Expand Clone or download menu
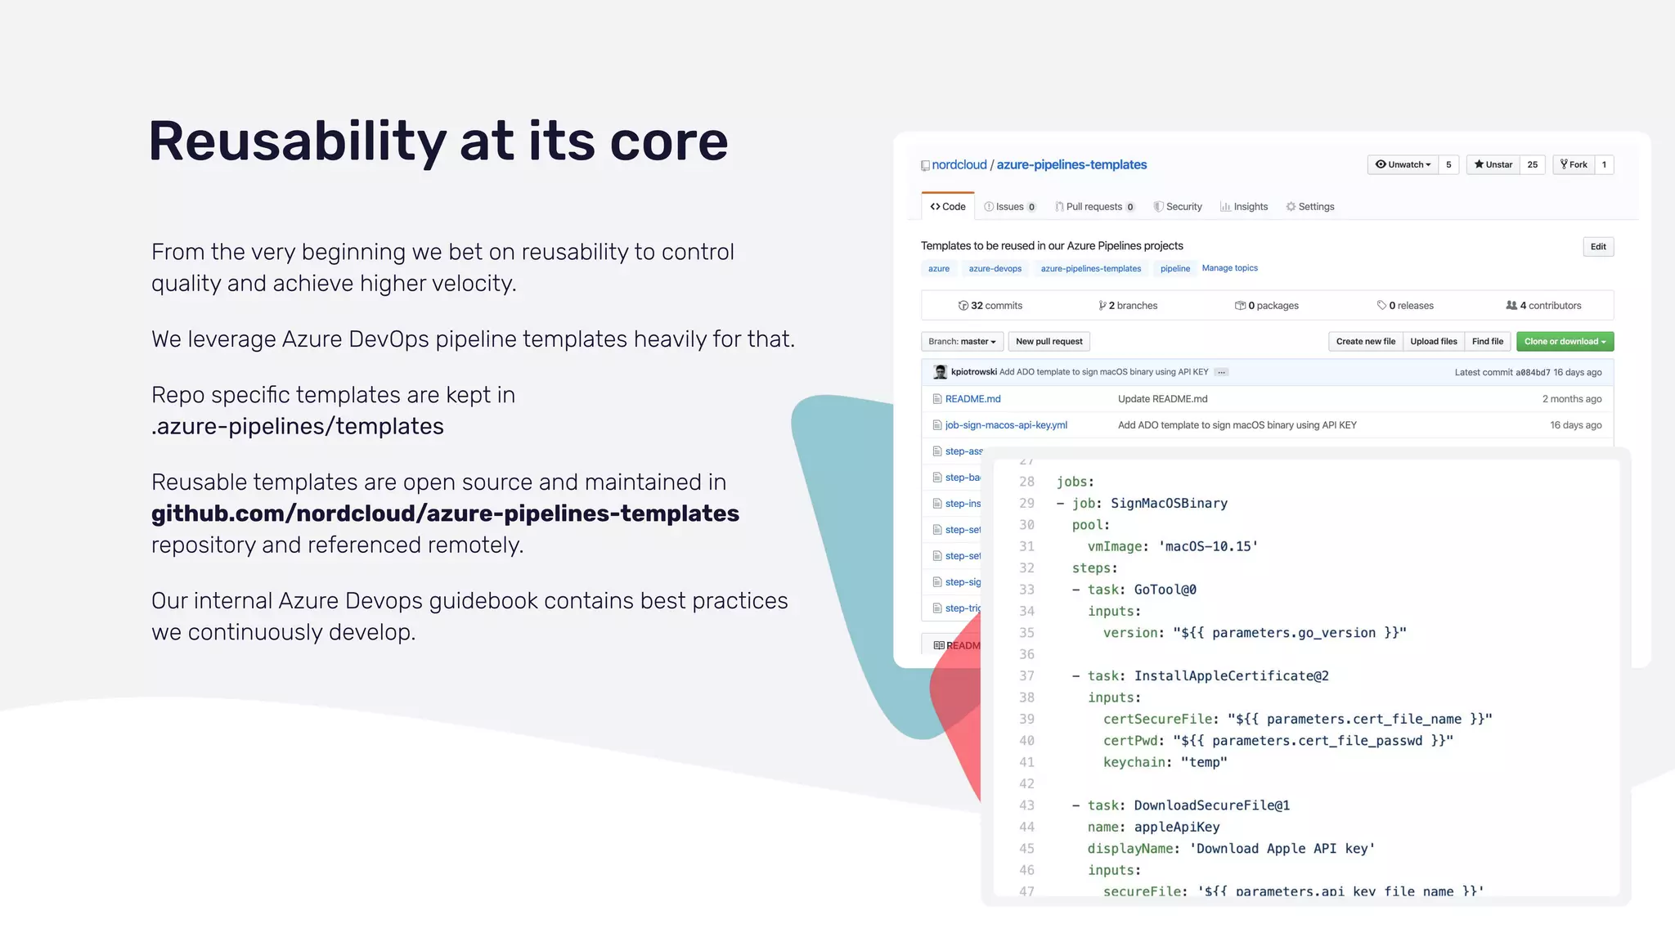 [1565, 342]
